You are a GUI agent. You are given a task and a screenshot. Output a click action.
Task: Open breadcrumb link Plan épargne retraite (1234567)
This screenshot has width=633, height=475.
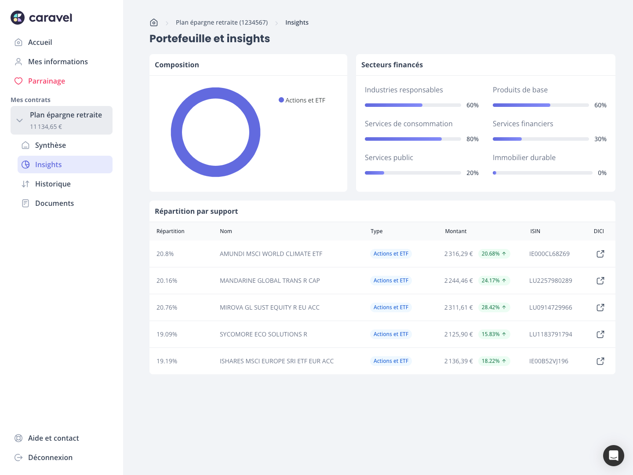[222, 22]
